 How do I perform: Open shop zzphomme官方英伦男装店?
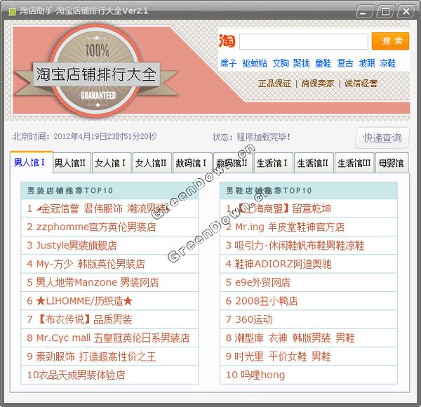(109, 227)
